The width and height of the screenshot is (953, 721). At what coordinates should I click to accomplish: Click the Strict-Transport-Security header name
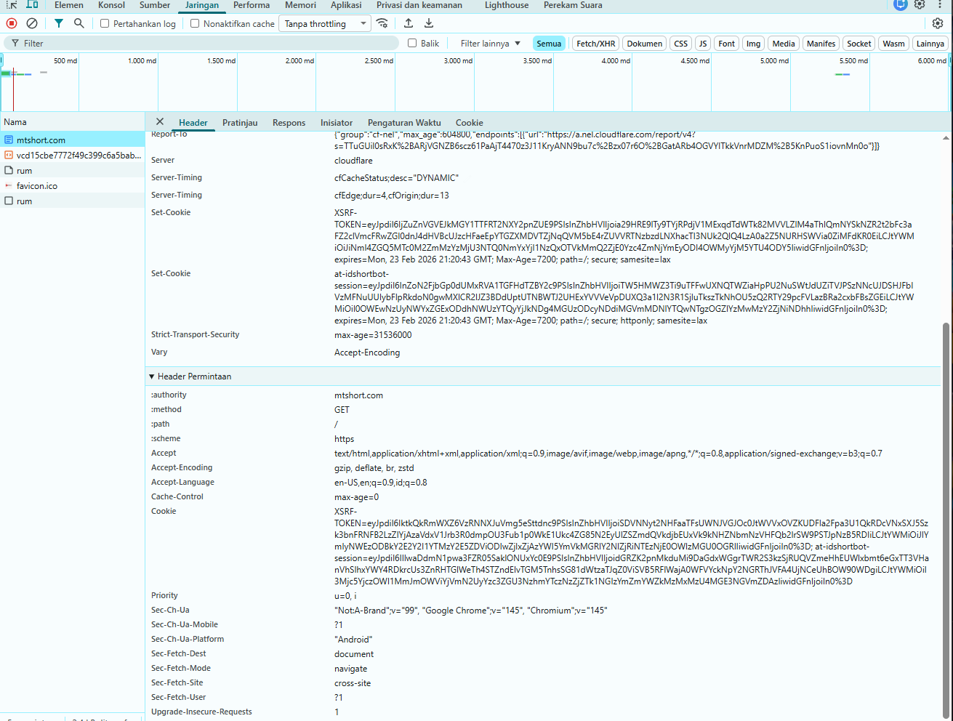coord(195,334)
